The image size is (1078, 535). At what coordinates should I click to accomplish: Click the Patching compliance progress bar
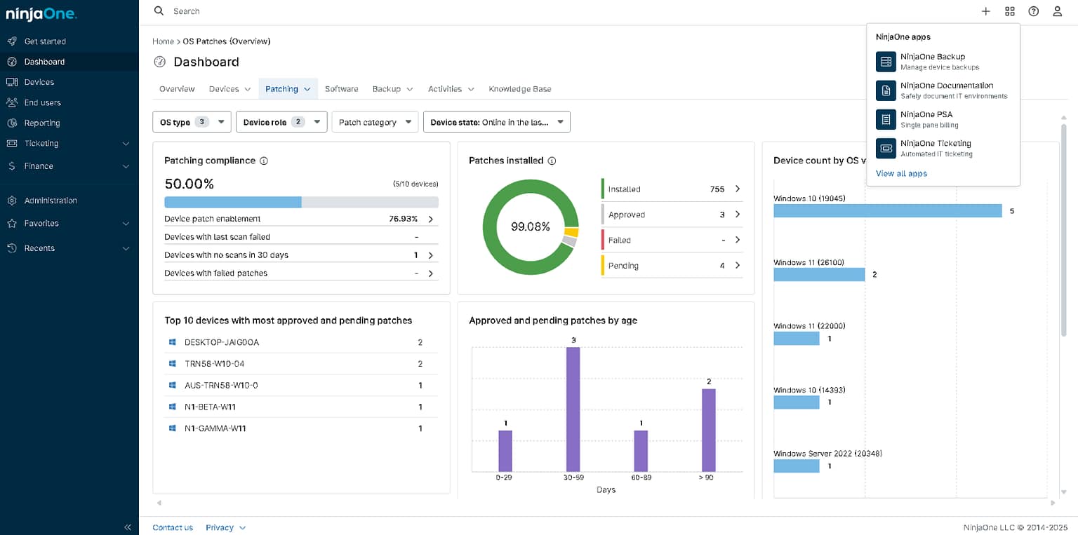click(x=301, y=202)
